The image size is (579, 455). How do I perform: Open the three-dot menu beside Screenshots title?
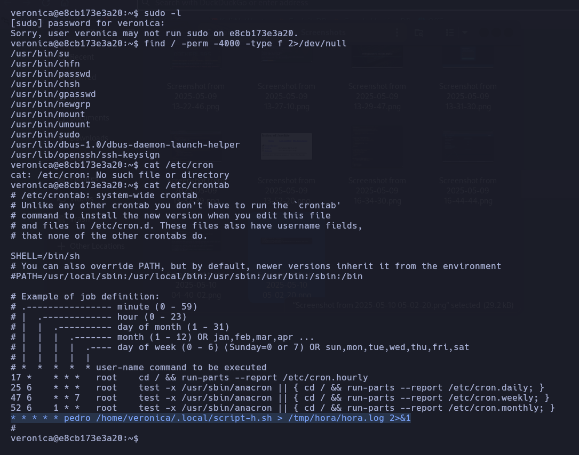click(x=397, y=33)
